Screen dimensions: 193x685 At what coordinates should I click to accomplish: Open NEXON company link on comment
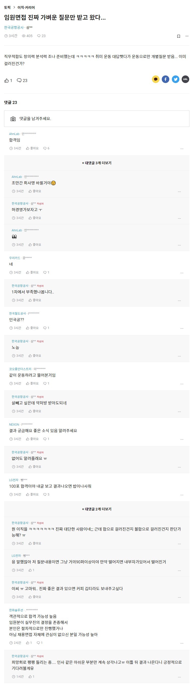(14, 424)
